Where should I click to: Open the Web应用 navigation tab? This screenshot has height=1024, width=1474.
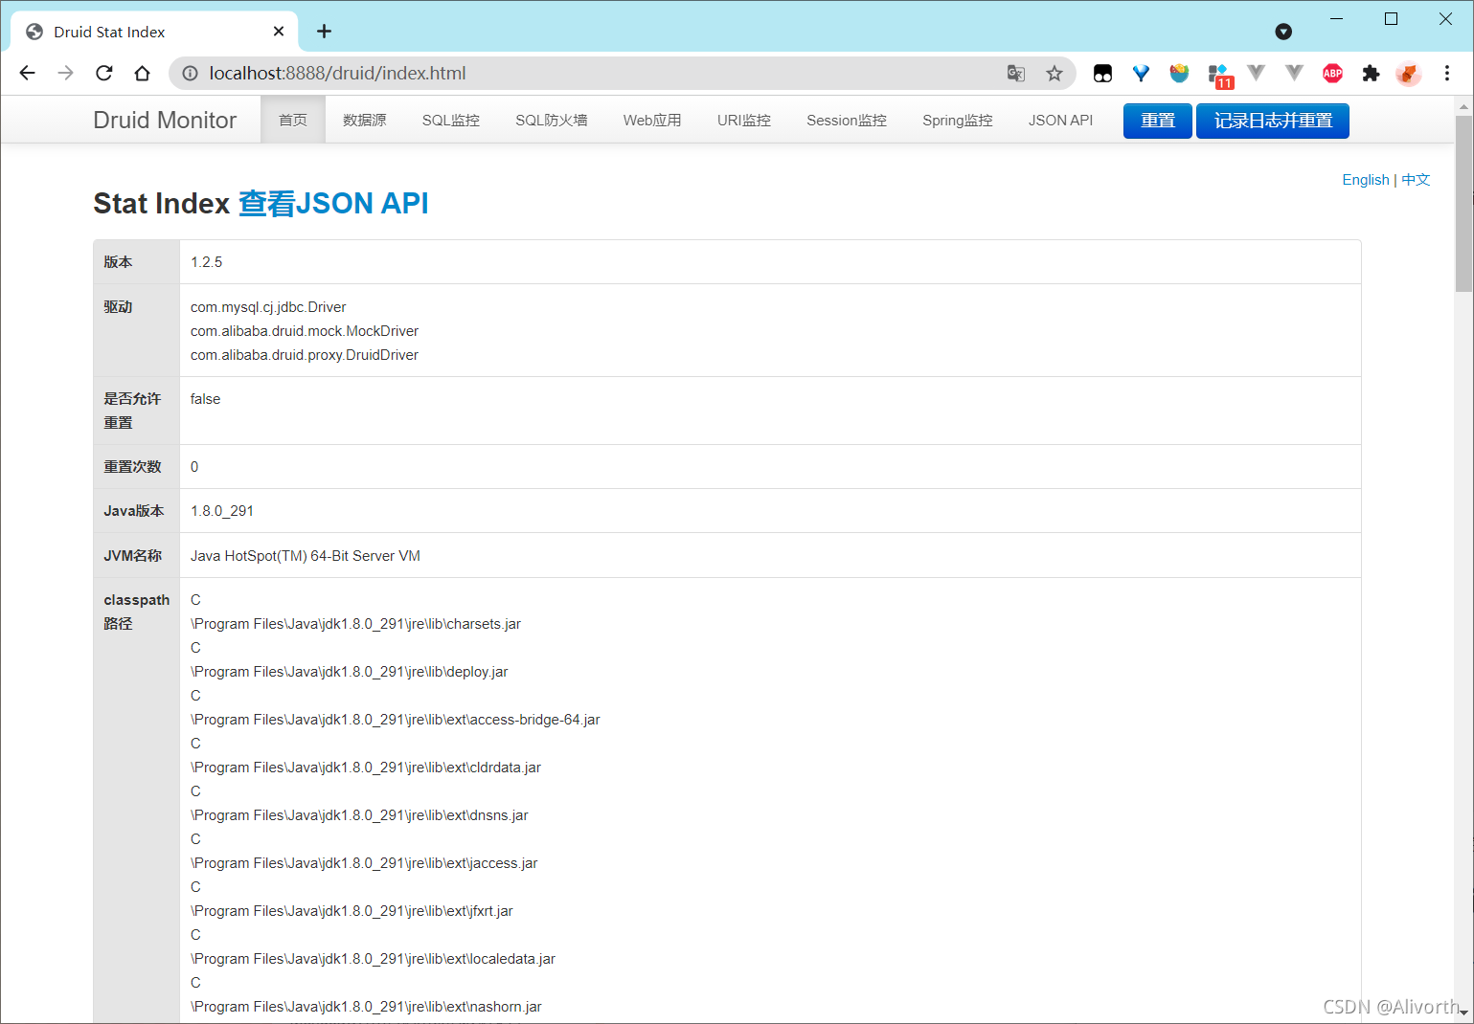[x=652, y=120]
